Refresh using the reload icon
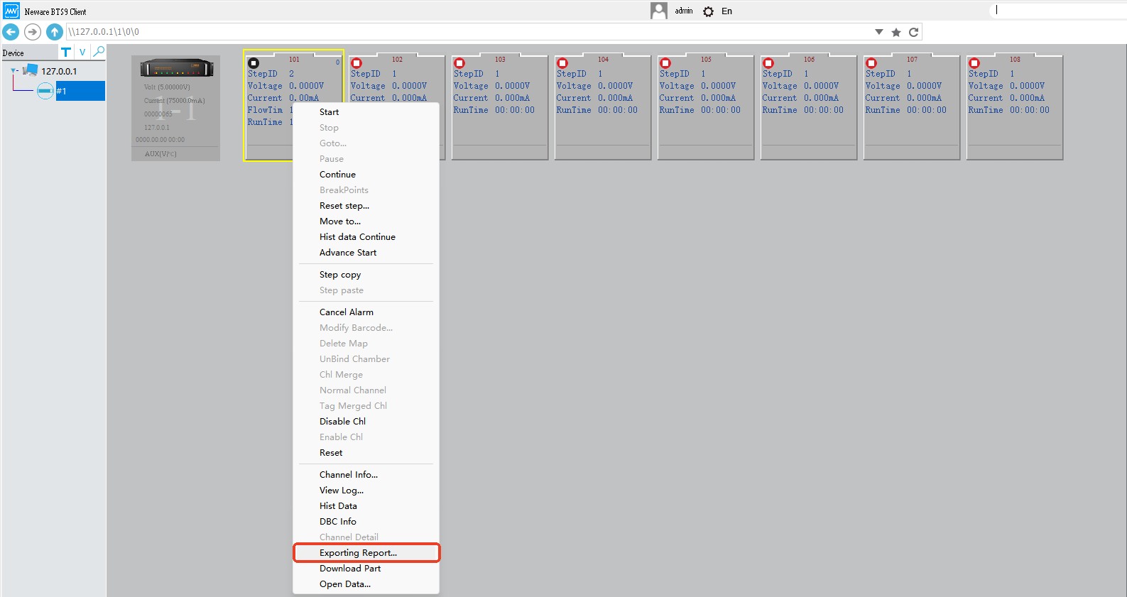This screenshot has width=1127, height=597. (913, 32)
